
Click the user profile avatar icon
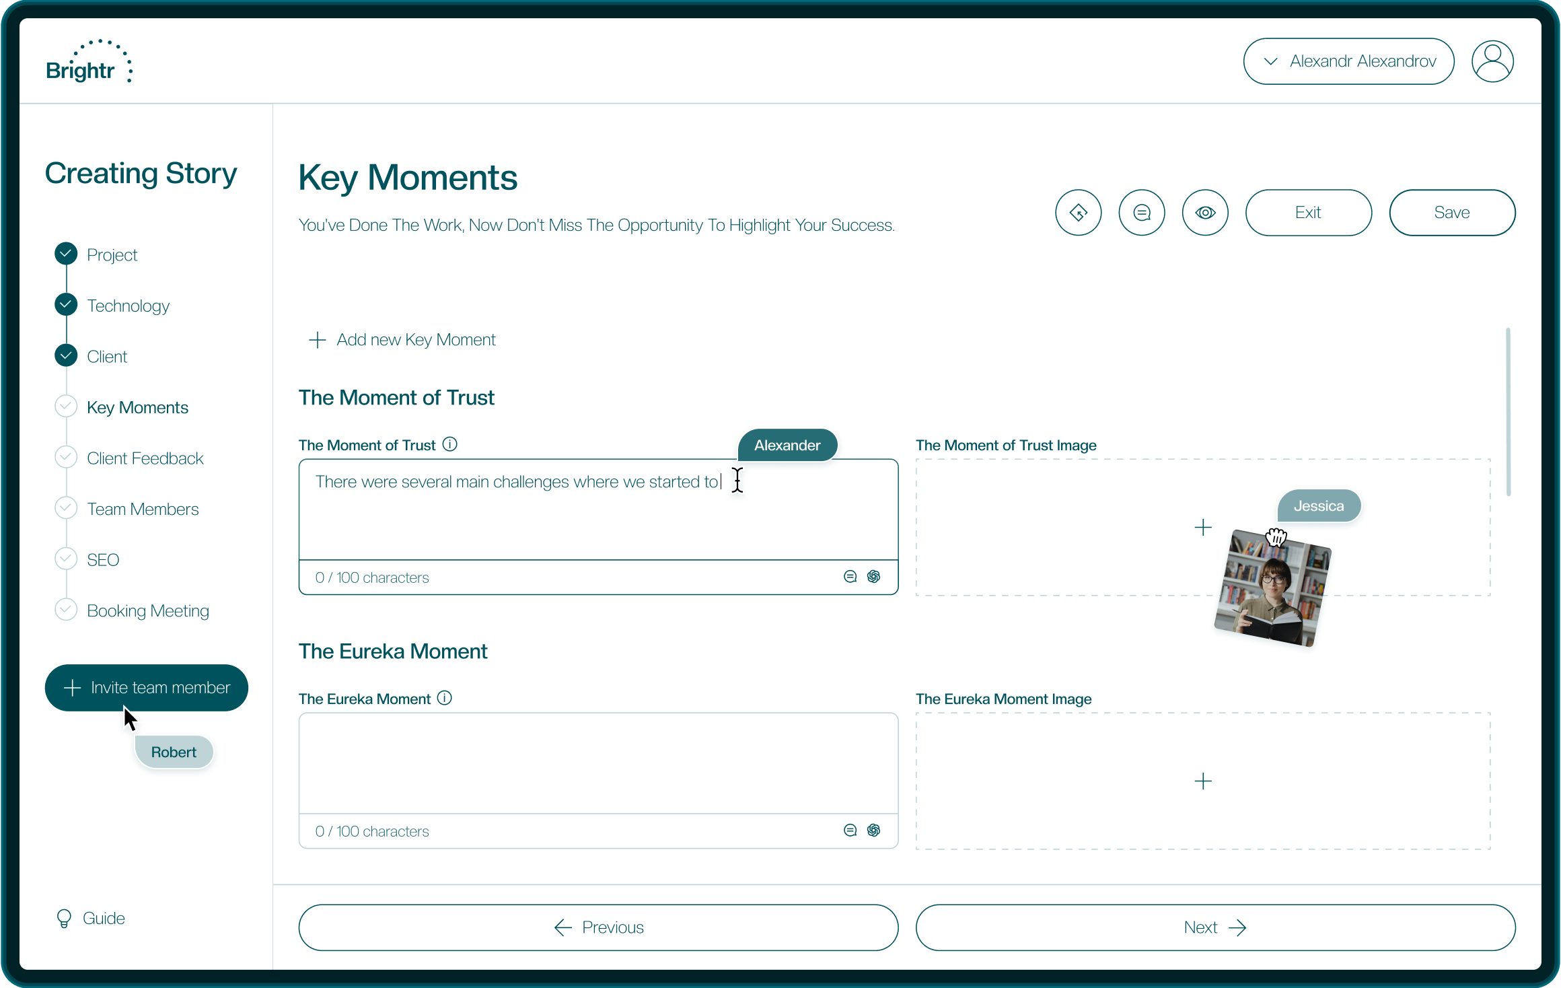(x=1492, y=61)
